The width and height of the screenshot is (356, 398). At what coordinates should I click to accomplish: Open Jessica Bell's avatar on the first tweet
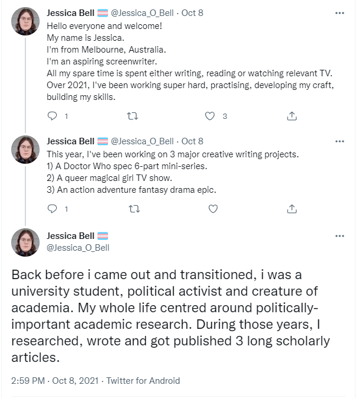[x=25, y=21]
